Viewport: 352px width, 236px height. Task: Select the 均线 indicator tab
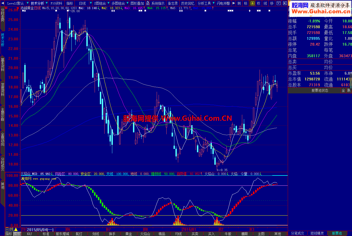178,234
